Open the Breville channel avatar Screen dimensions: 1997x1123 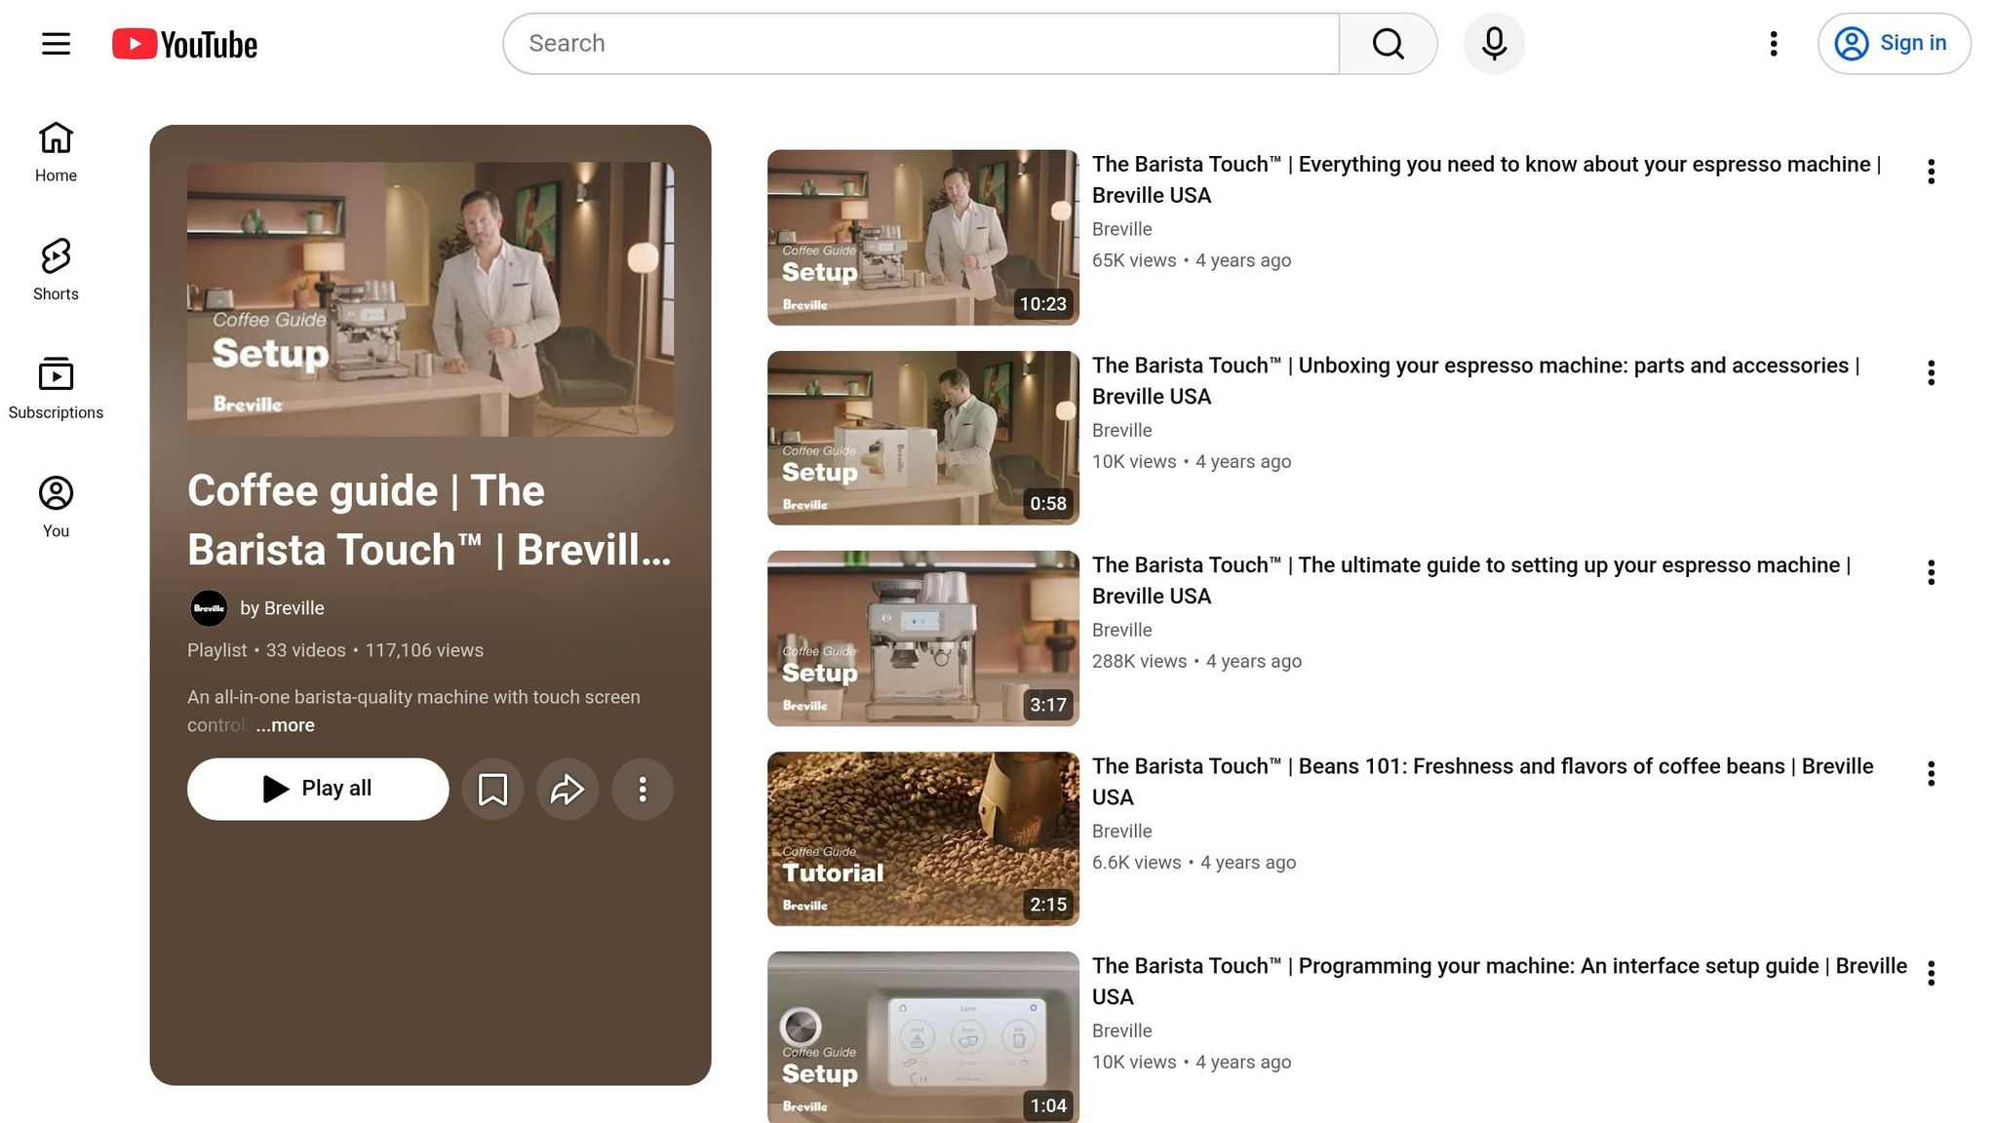click(x=209, y=608)
